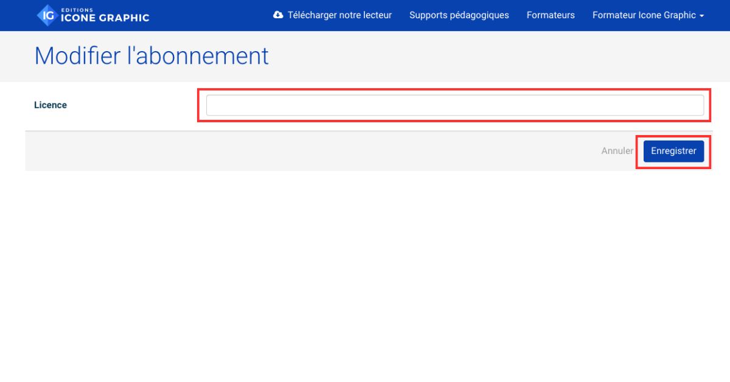Screen dimensions: 730x382
Task: Focus the Licence text field
Action: 454,105
